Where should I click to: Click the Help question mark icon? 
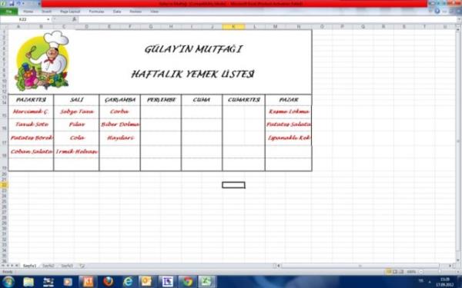[437, 12]
